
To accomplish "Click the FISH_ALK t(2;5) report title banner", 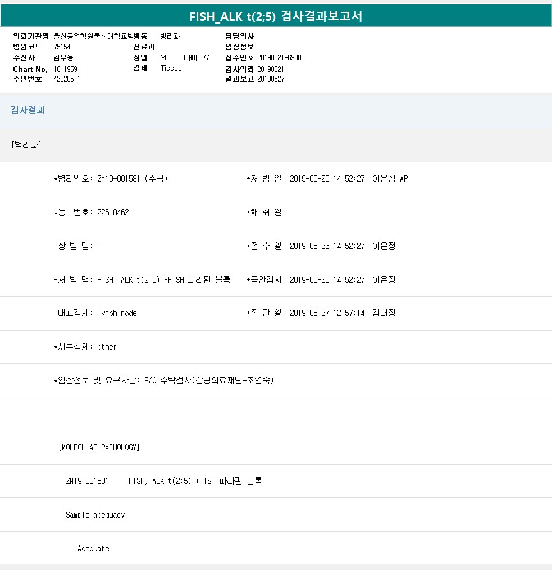I will pos(276,16).
